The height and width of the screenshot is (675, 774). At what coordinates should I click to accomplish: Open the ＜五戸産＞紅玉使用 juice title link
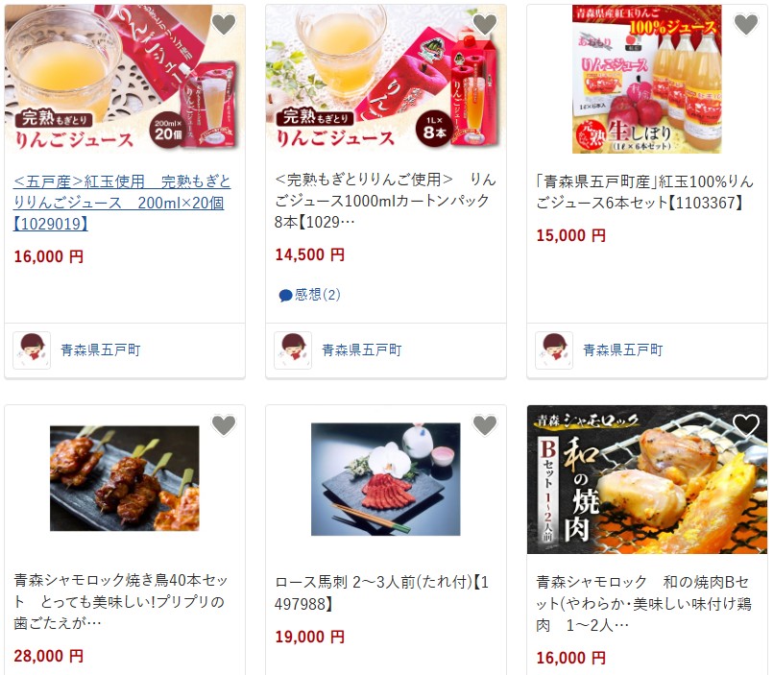pyautogui.click(x=122, y=203)
